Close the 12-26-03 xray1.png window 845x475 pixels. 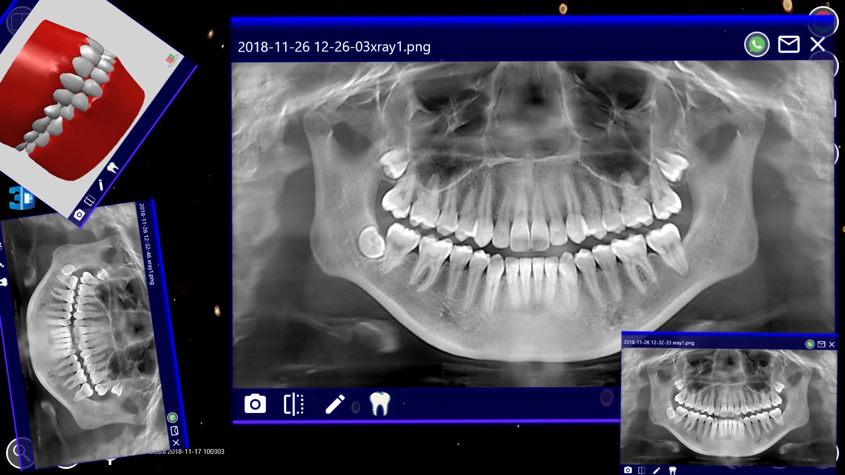click(818, 45)
